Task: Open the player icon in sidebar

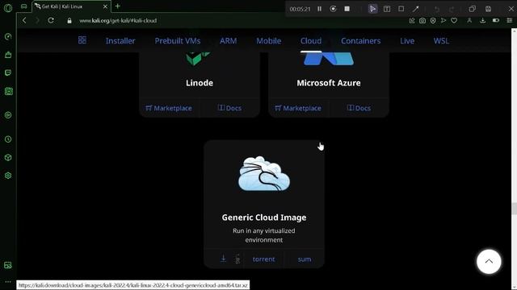Action: 8,115
